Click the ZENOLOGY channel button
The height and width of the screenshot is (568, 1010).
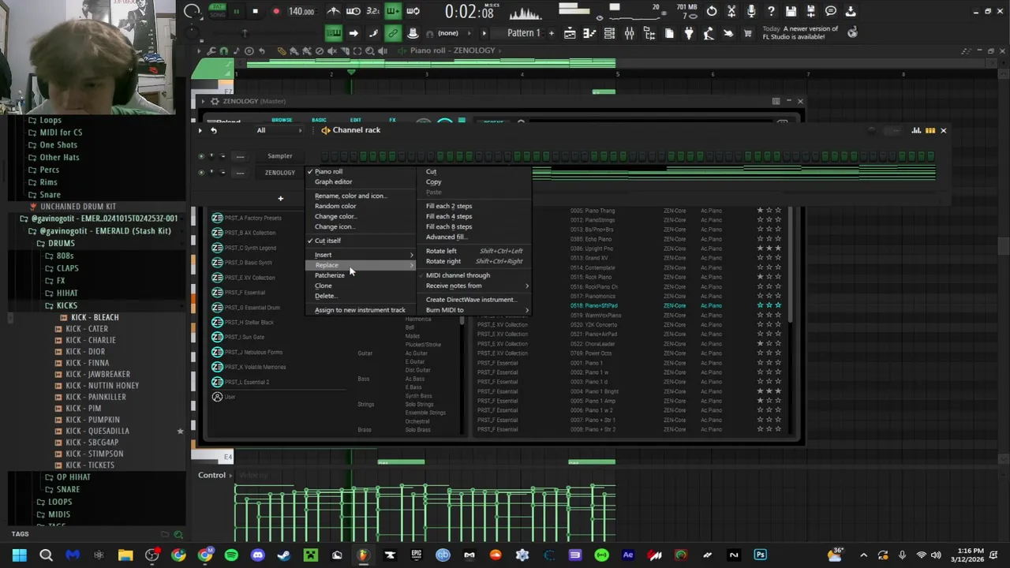point(279,173)
